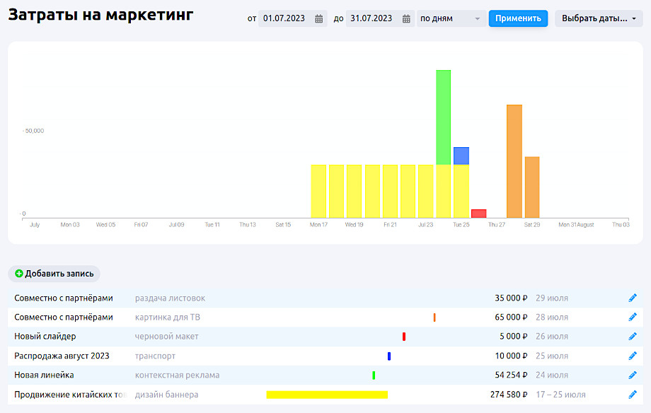Click the Добавить запись button
Viewport: 651px width, 413px height.
tap(54, 274)
